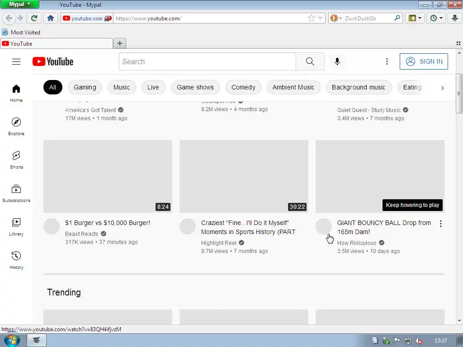Open Library in sidebar
This screenshot has height=347, width=463.
coord(16,227)
